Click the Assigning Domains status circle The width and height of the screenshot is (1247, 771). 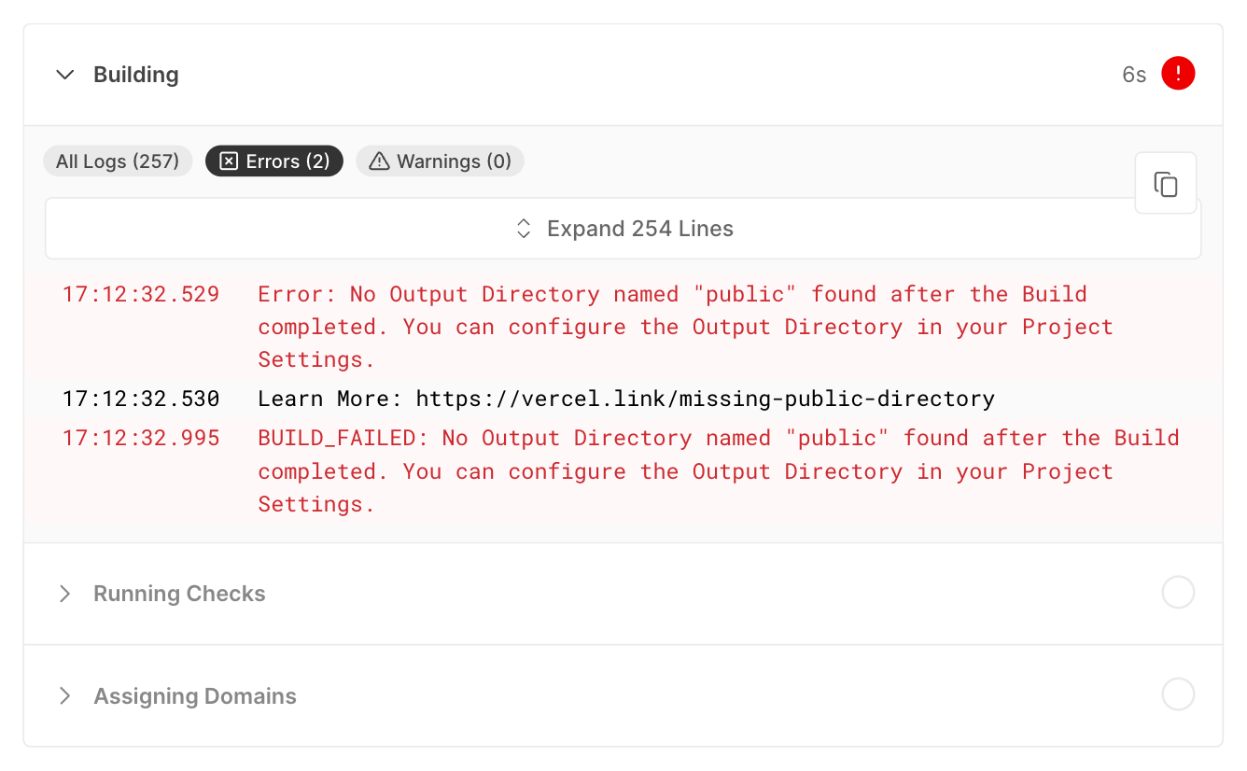[1178, 694]
